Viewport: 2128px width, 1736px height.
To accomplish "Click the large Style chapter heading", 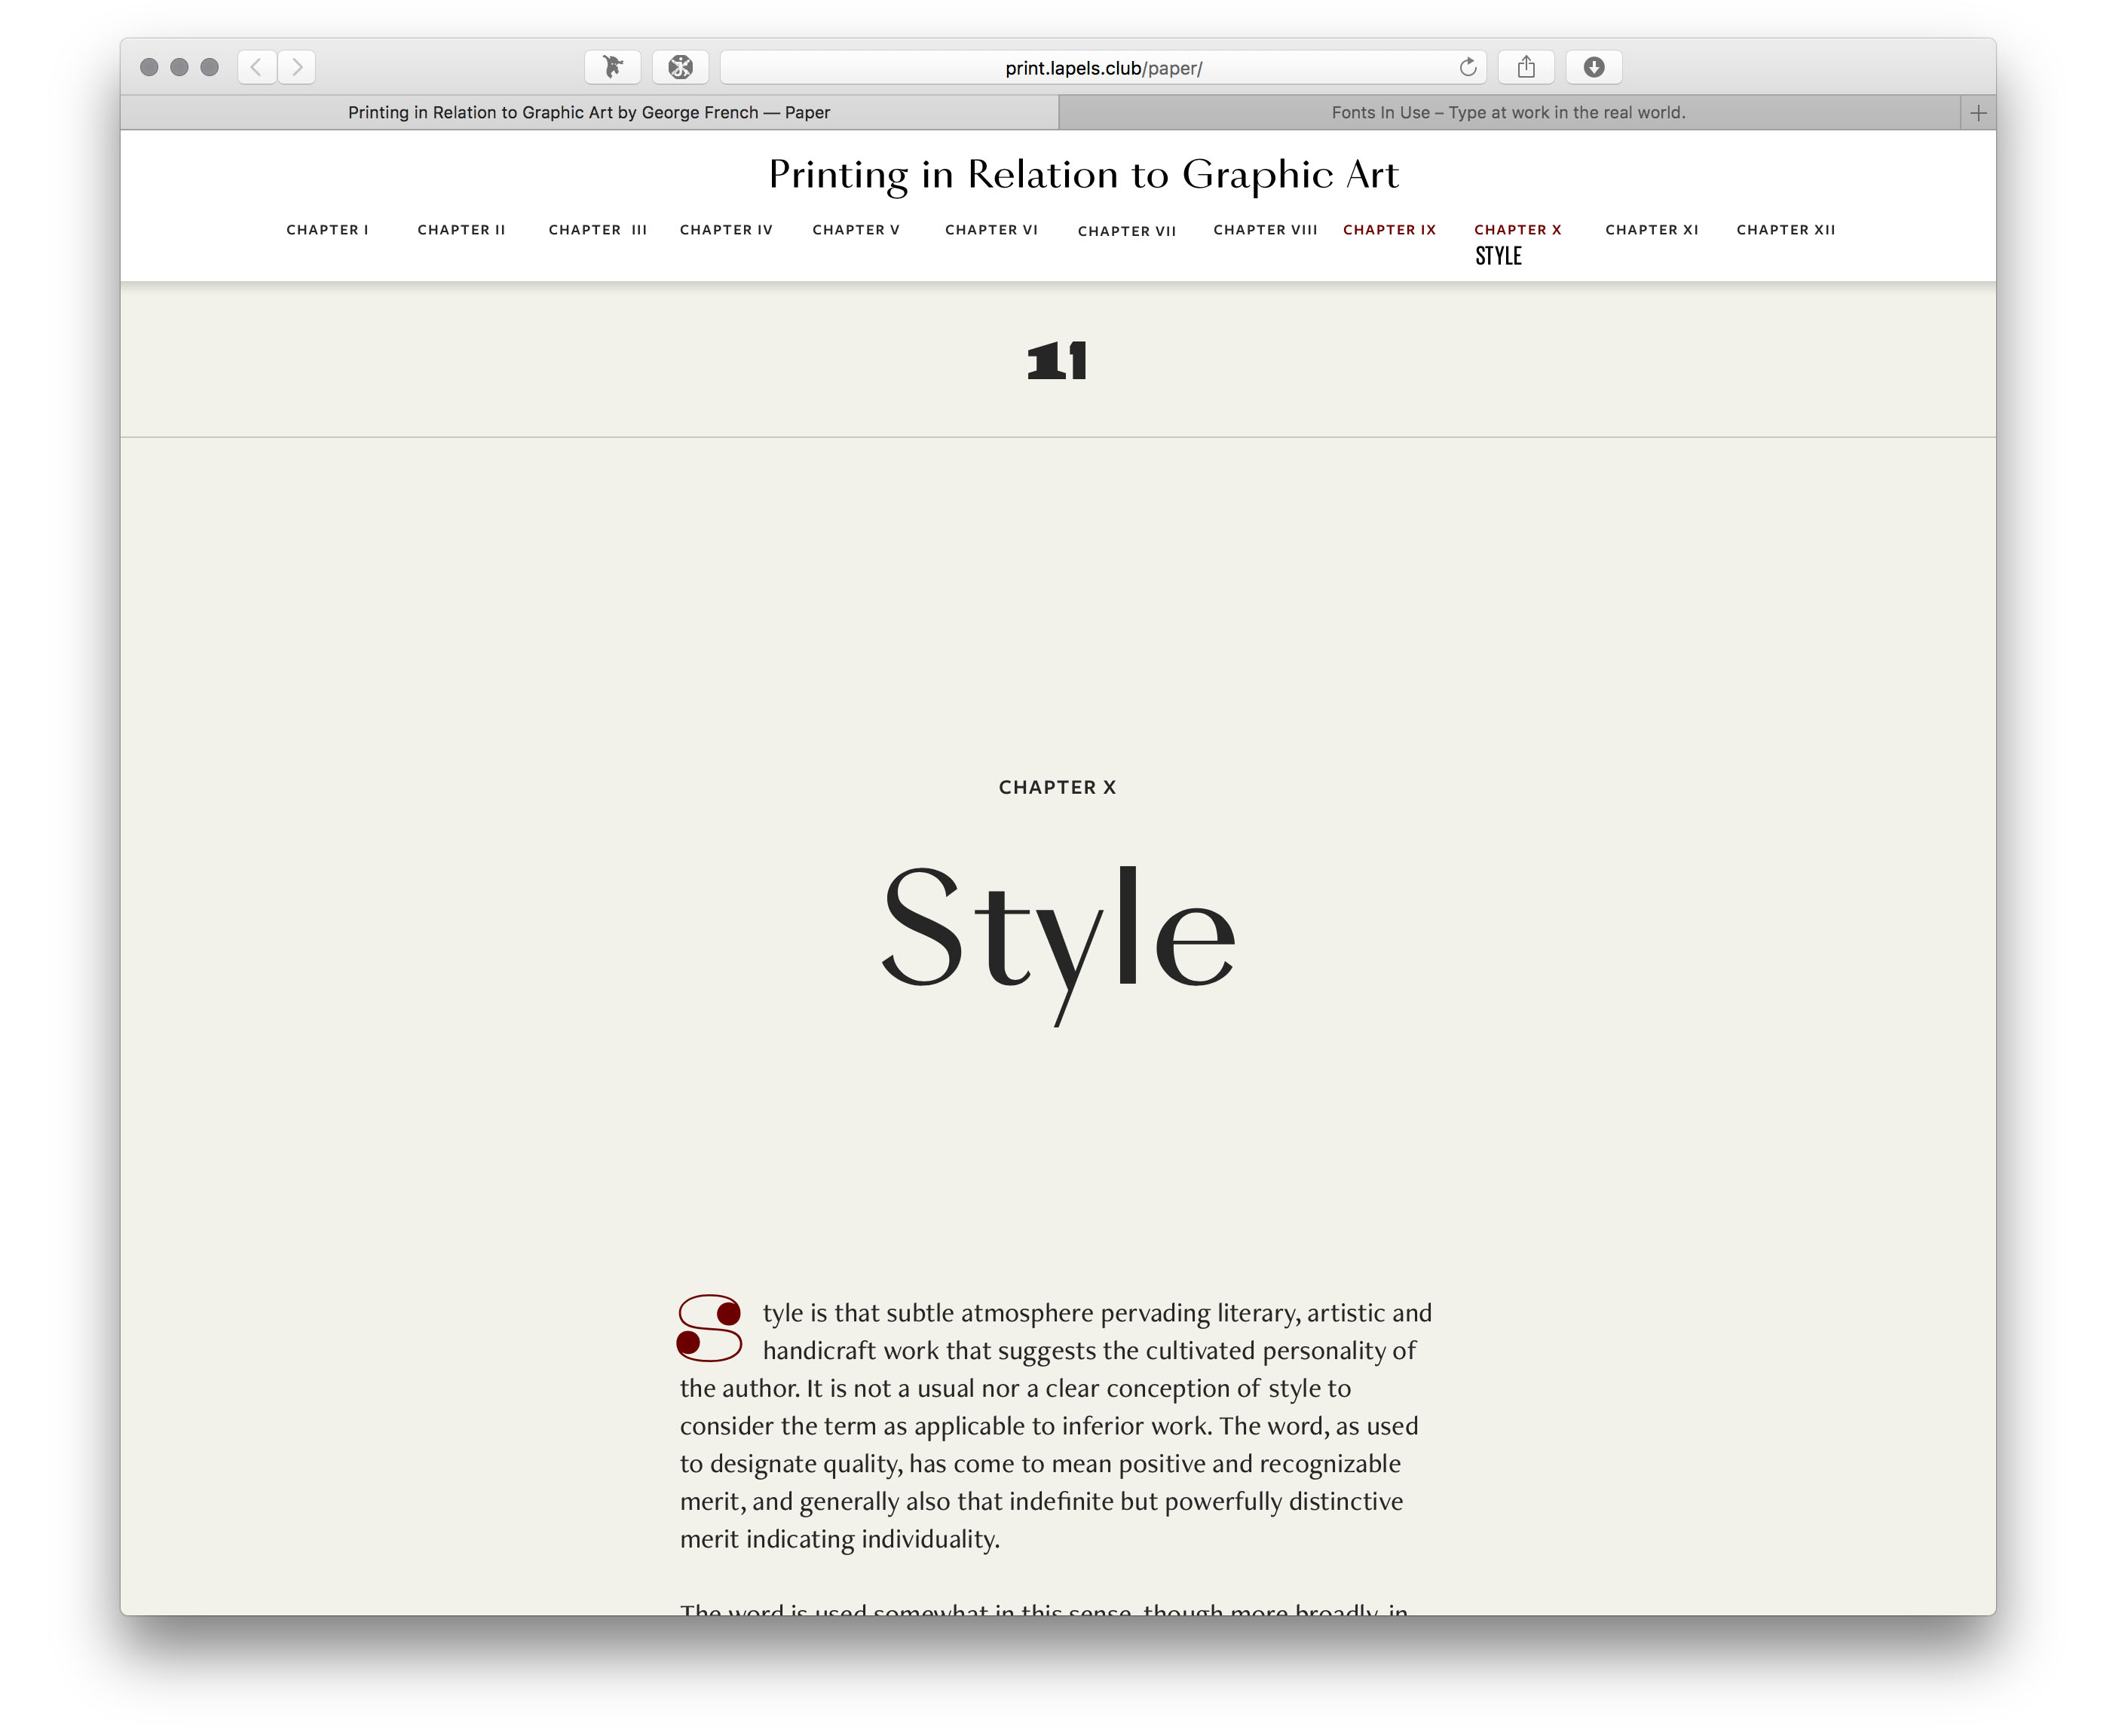I will point(1058,930).
